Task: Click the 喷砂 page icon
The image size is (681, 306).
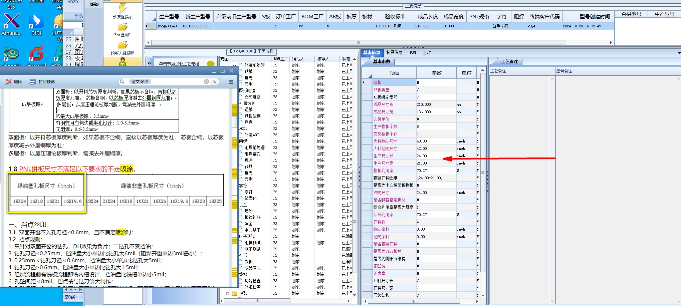Action: pyautogui.click(x=241, y=211)
